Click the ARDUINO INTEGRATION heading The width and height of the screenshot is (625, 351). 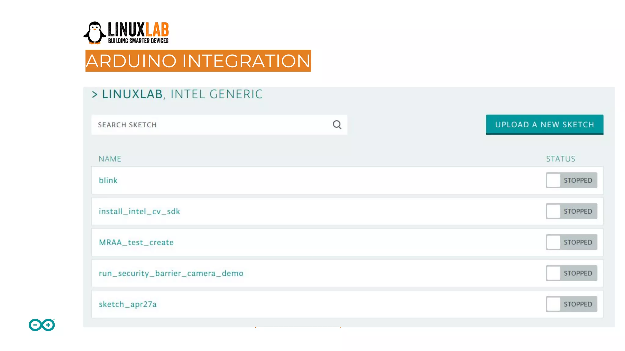(198, 61)
